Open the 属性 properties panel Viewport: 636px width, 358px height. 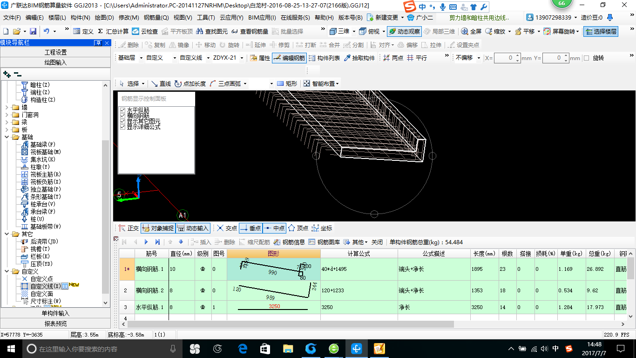260,58
